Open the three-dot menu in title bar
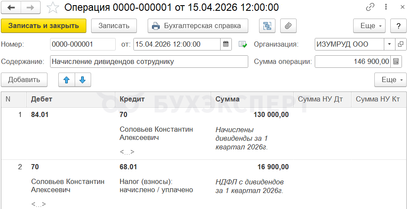This screenshot has width=408, height=209. click(386, 7)
